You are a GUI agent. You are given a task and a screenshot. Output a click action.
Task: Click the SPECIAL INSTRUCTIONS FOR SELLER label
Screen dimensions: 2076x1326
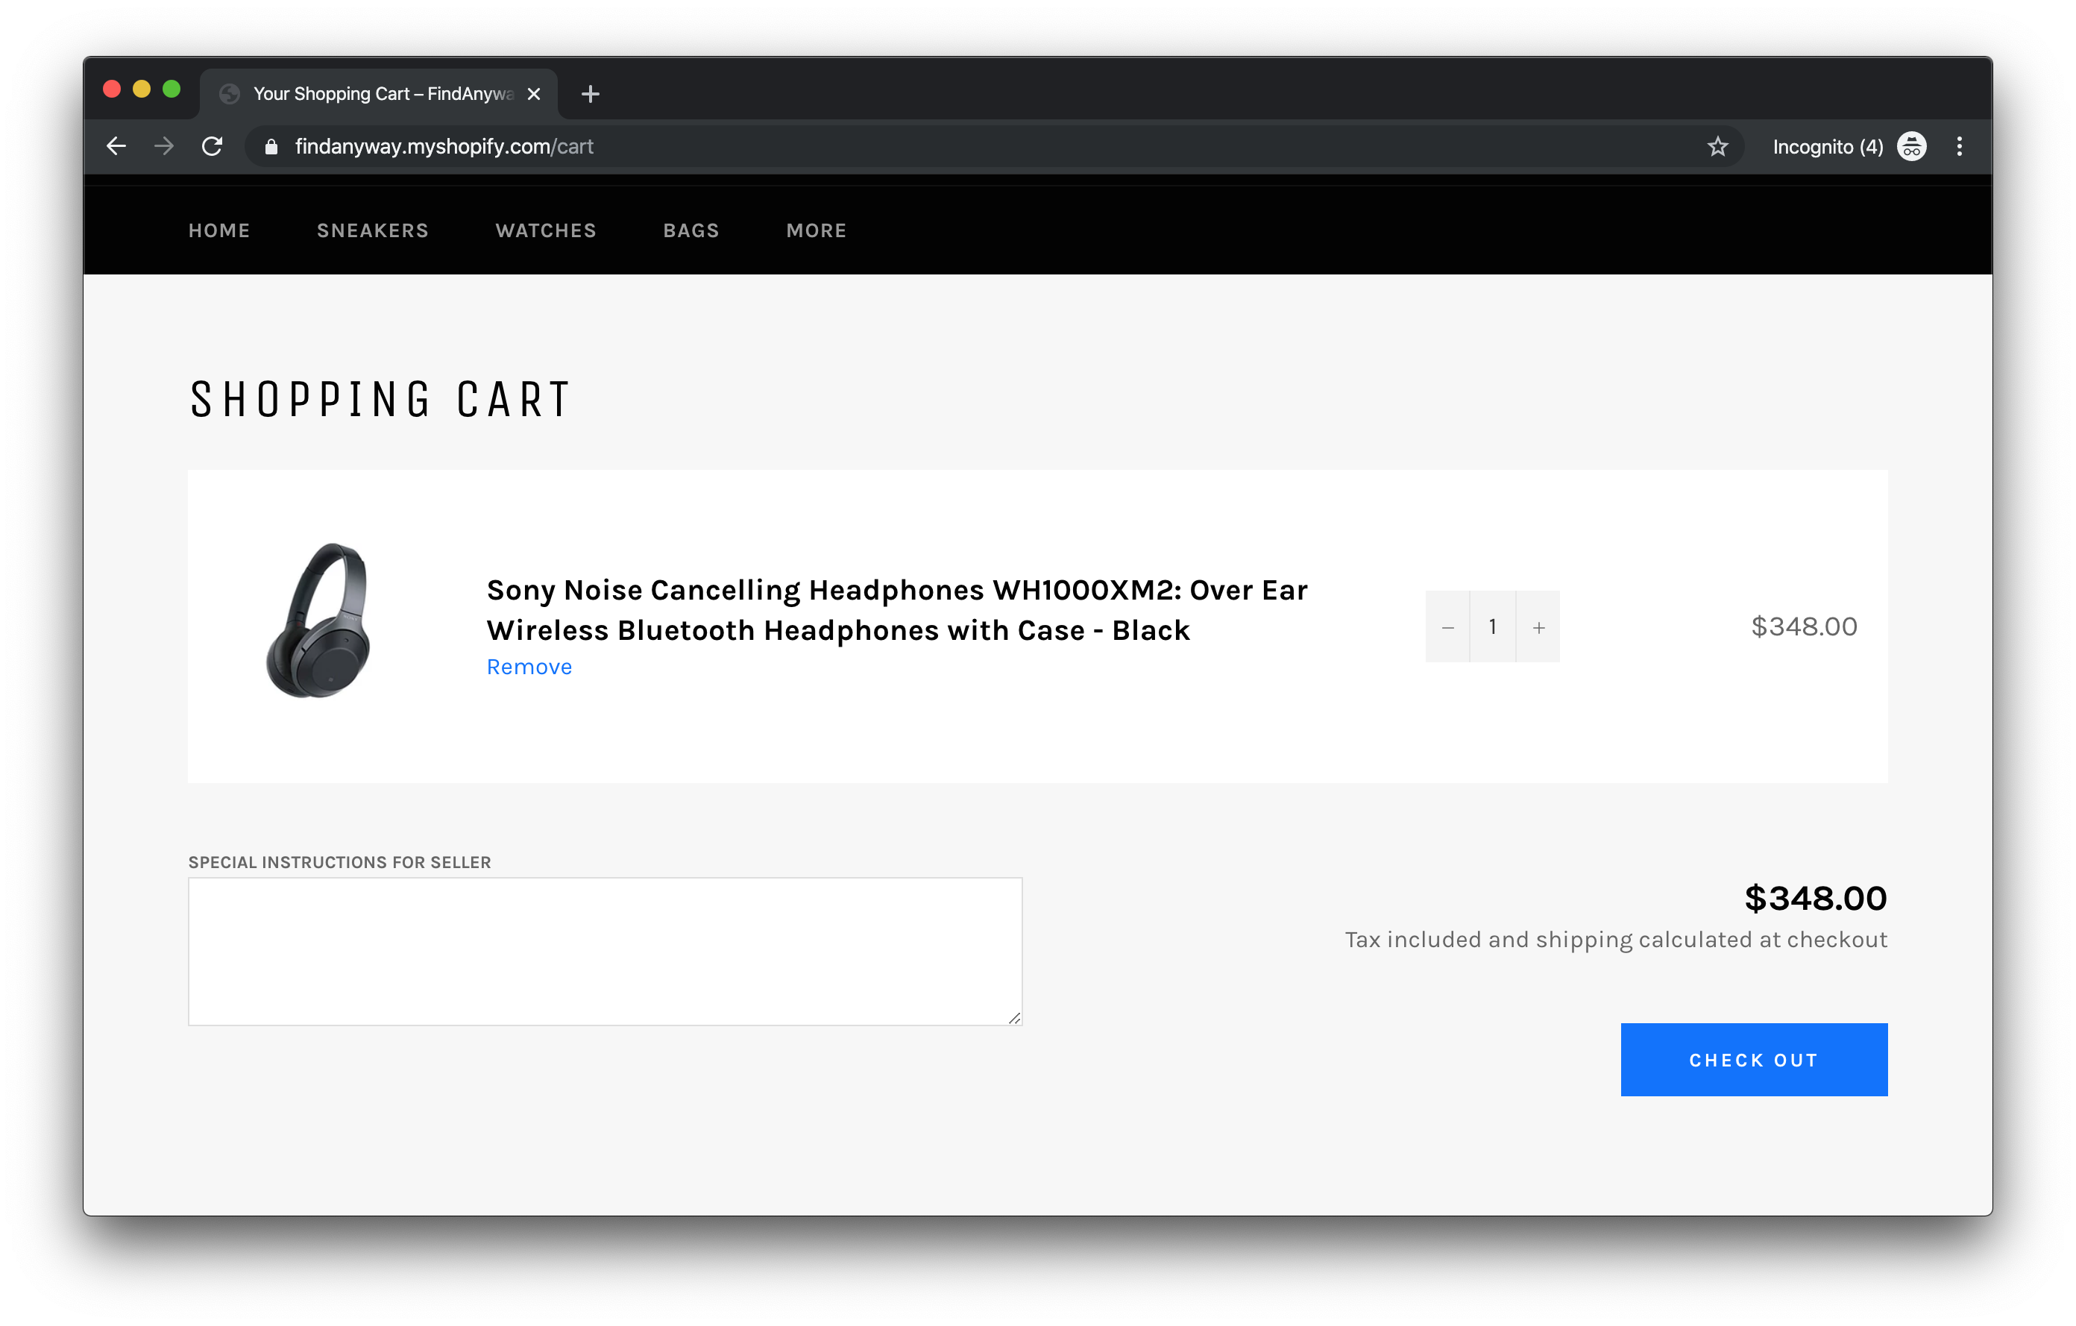point(340,862)
